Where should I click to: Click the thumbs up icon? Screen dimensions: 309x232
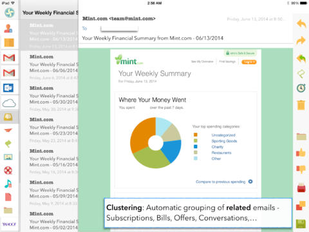tap(301, 152)
